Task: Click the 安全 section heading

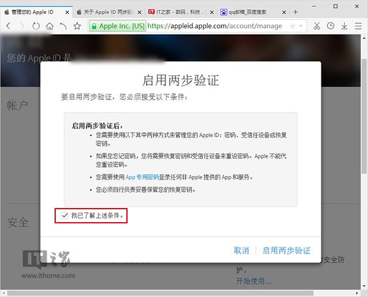Action: click(18, 222)
